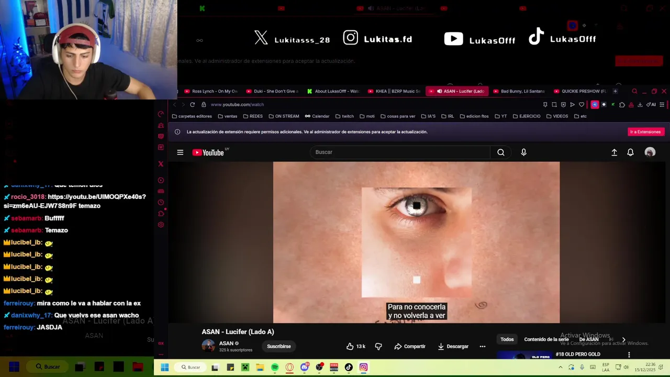Image resolution: width=670 pixels, height=377 pixels.
Task: Switch to Bad Bunny, Lil Santana tab
Action: point(519,91)
